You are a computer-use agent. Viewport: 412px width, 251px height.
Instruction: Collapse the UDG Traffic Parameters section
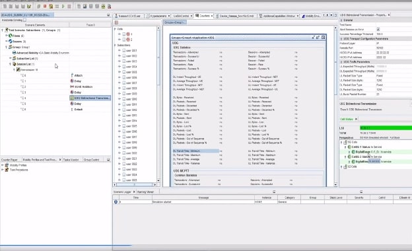pos(341,62)
